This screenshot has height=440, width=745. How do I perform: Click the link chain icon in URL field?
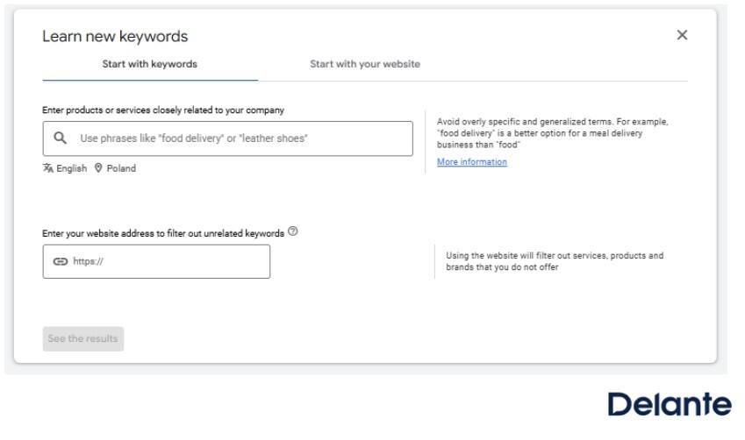coord(61,261)
